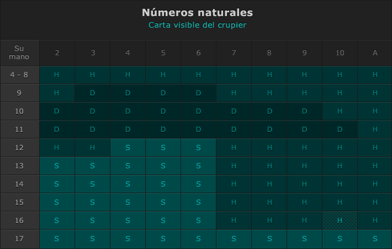Select dealer card column header 10
392x249 pixels.
[x=340, y=53]
